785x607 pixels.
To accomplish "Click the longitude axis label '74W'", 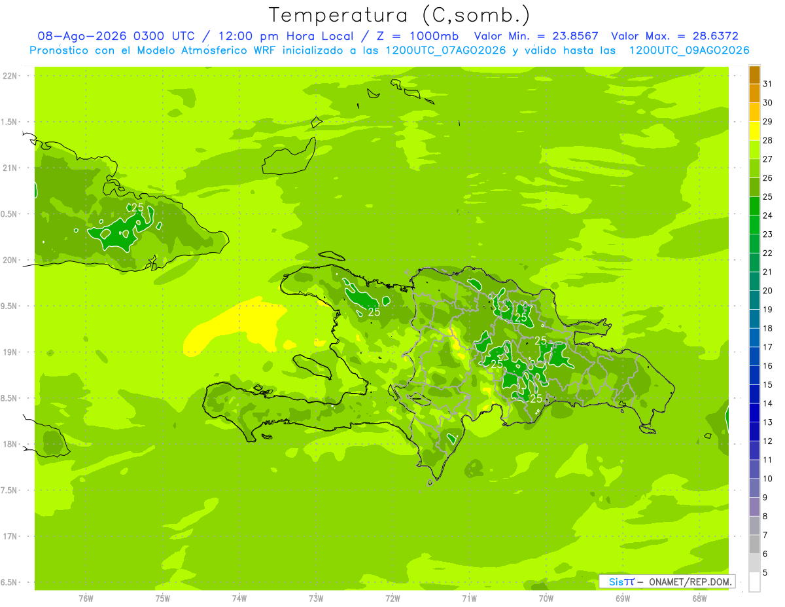I will tap(239, 598).
